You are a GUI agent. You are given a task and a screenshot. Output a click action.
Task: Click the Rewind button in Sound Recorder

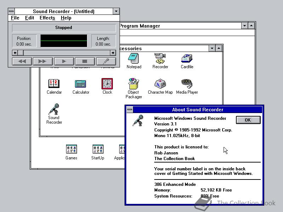point(22,61)
